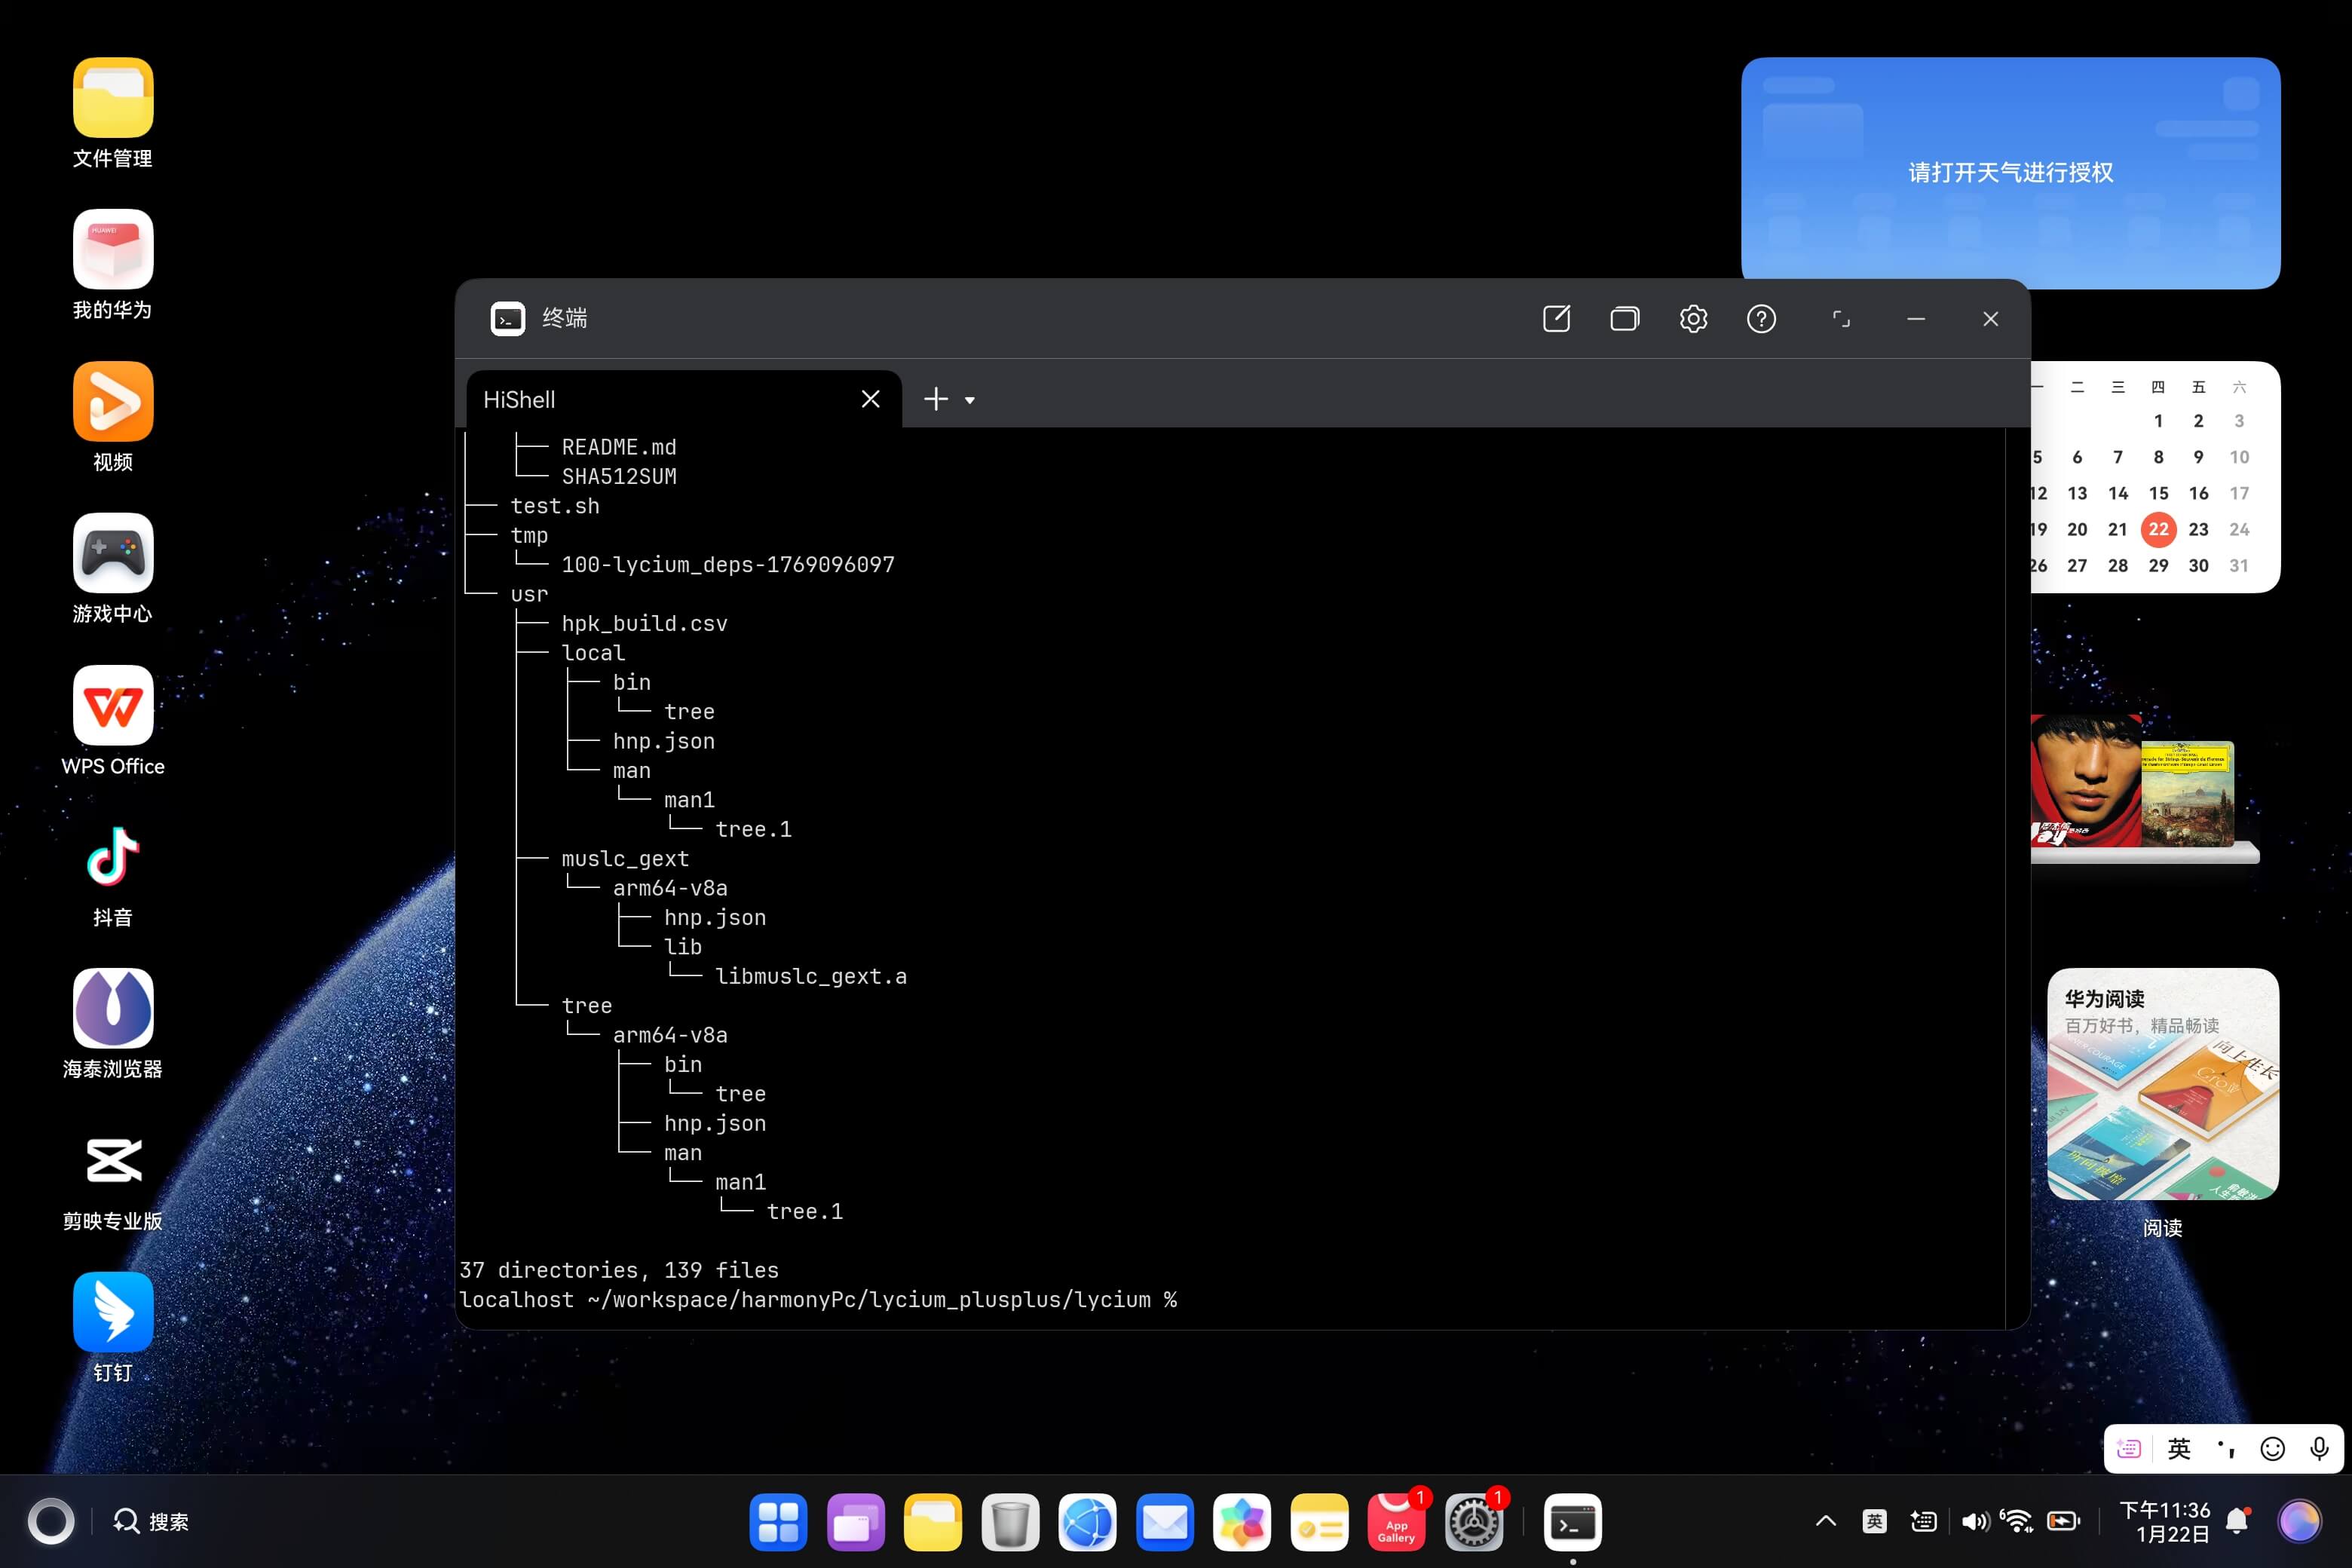This screenshot has width=2352, height=1568.
Task: Open the new tab dropdown arrow
Action: tap(969, 400)
